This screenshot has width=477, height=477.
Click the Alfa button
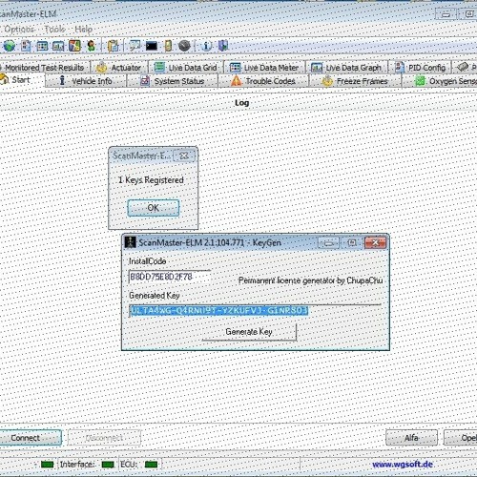click(411, 438)
